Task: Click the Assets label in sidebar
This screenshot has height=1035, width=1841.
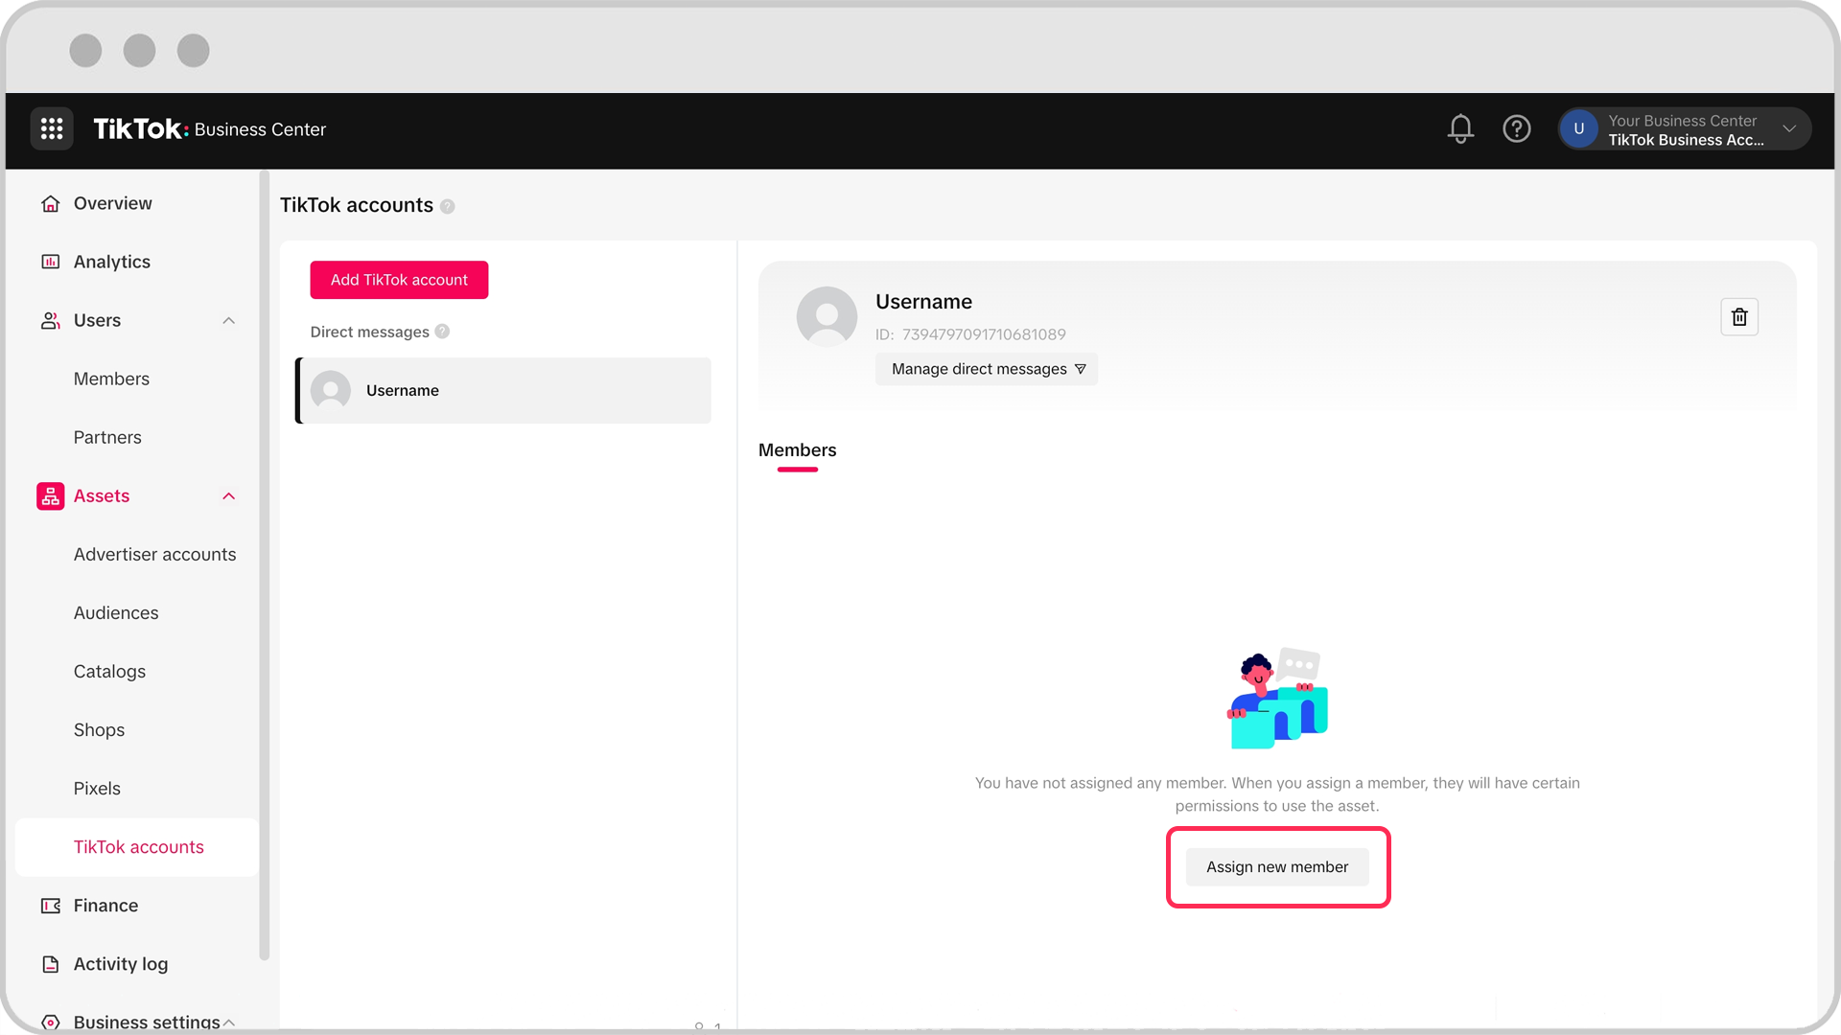Action: tap(102, 495)
